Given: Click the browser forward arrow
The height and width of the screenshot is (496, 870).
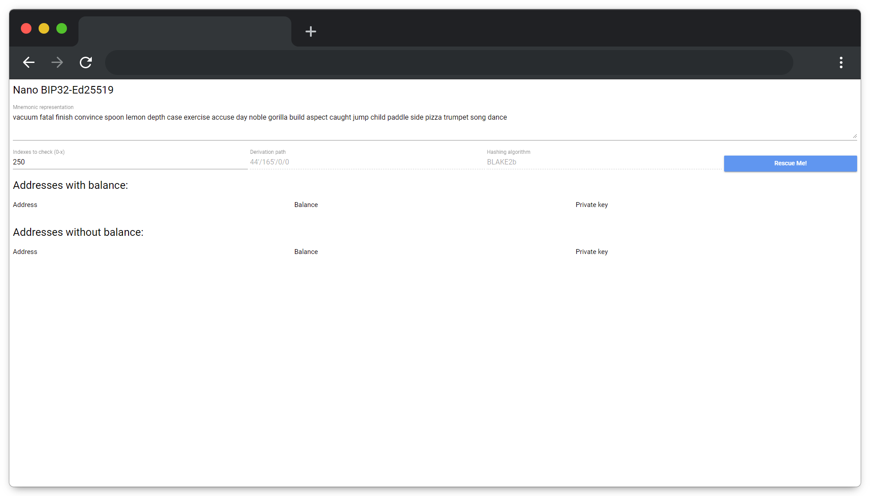Looking at the screenshot, I should tap(57, 62).
